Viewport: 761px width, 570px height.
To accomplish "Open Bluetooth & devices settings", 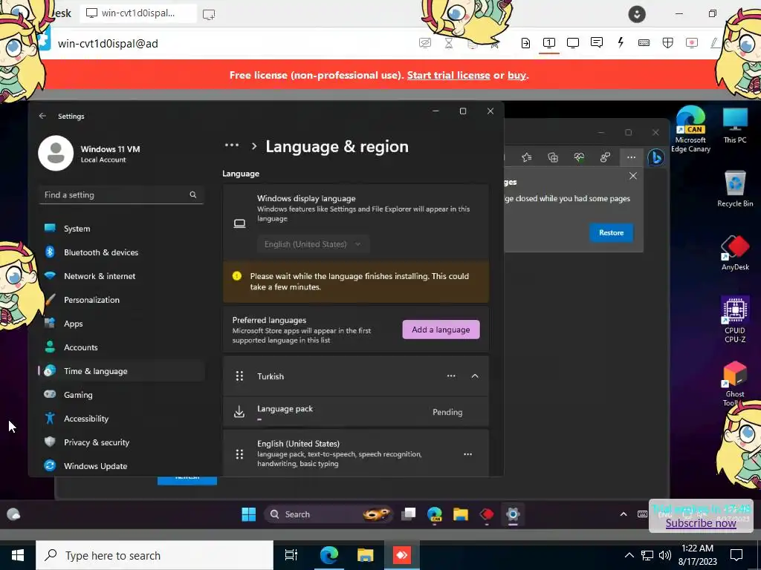I will [121, 252].
